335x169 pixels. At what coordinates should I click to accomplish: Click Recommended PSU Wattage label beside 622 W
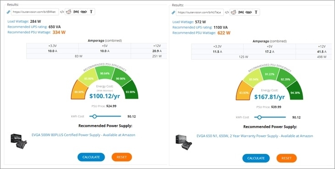[x=194, y=33]
